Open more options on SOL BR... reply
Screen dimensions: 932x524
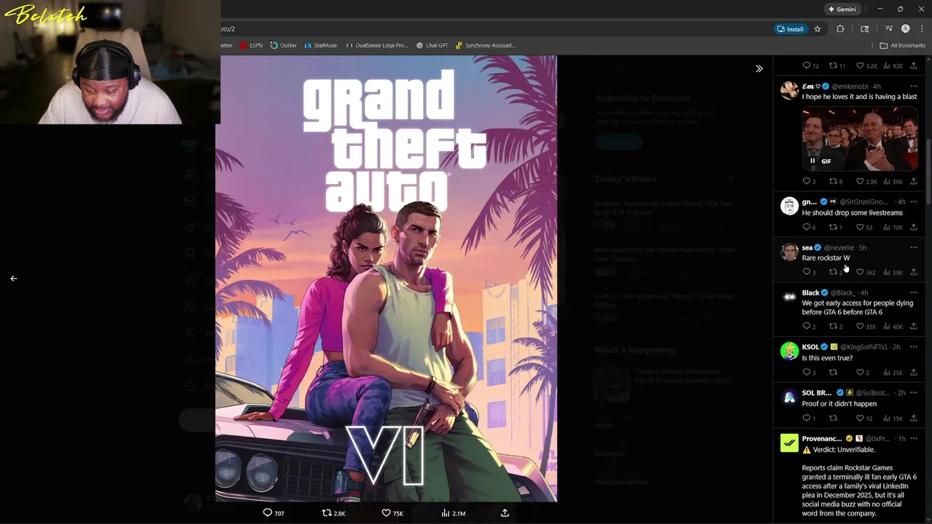point(913,393)
